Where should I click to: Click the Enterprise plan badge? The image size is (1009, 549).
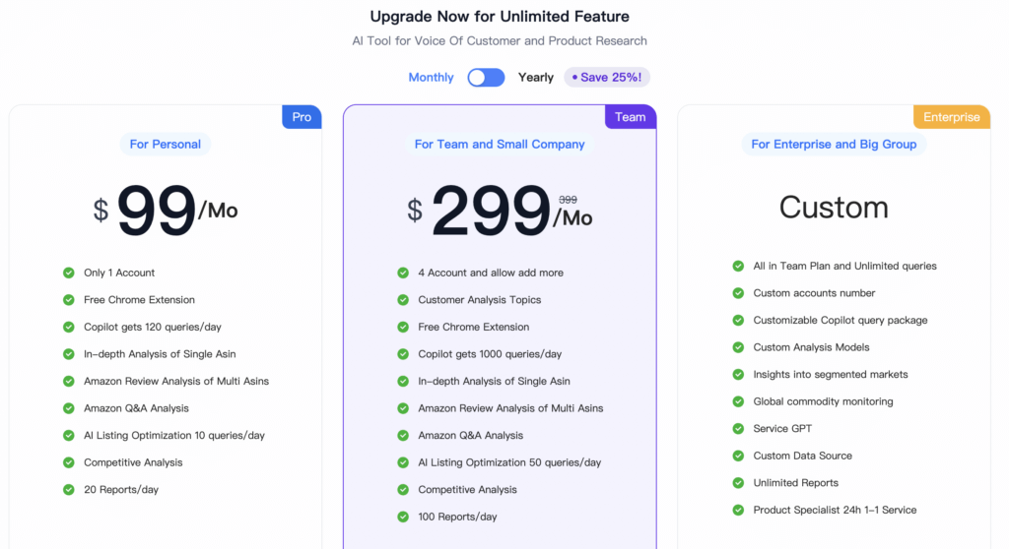(x=951, y=117)
